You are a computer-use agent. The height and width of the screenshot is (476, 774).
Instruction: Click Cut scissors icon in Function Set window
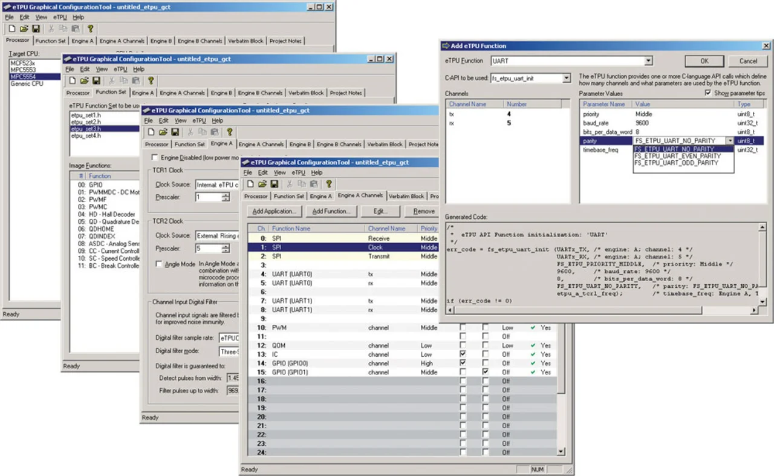pos(111,80)
